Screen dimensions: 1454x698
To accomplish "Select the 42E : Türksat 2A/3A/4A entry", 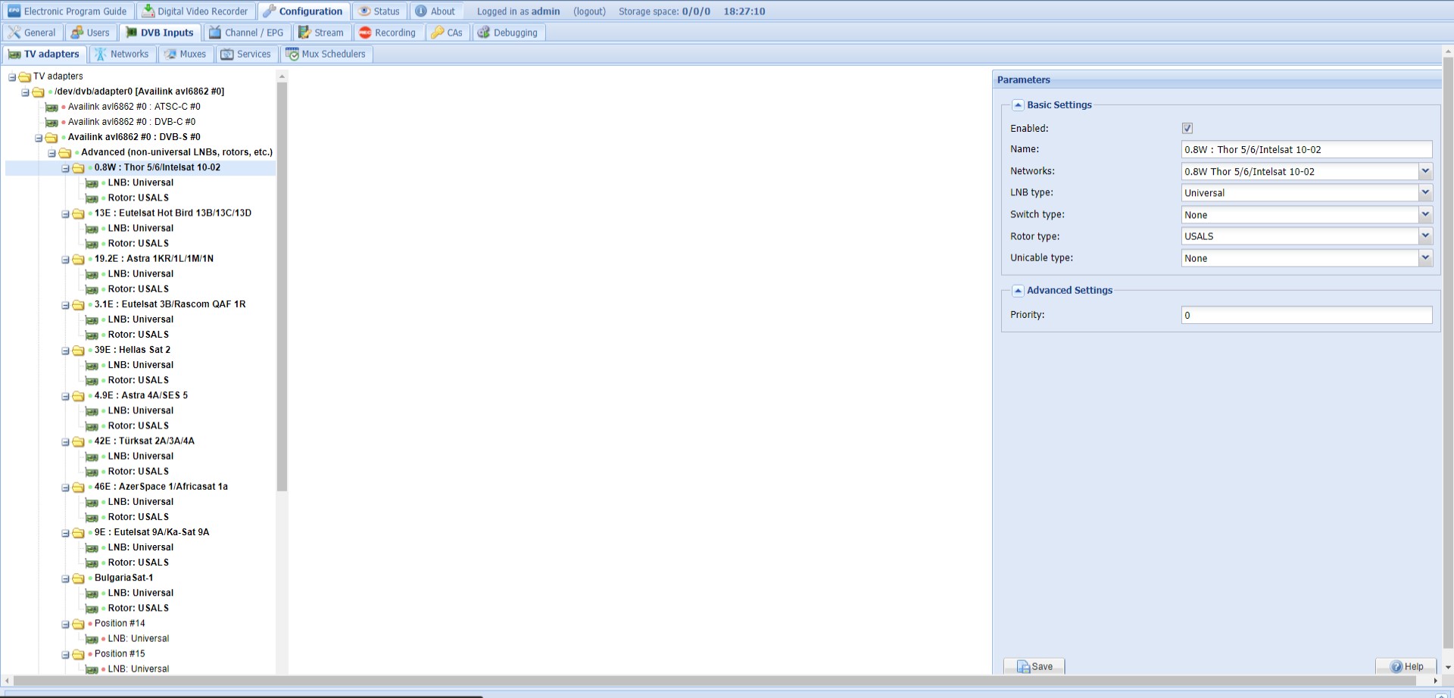I will click(145, 441).
